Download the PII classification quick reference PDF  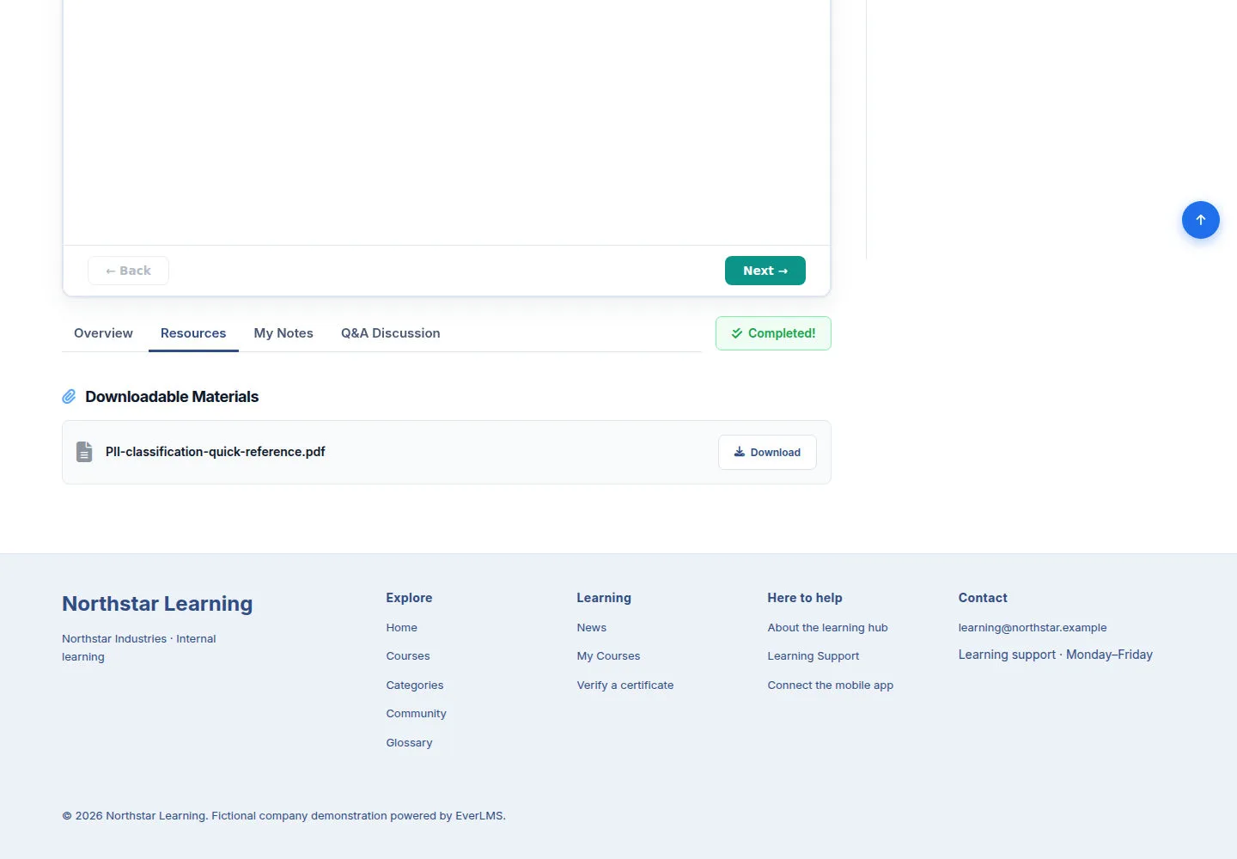[x=767, y=453]
